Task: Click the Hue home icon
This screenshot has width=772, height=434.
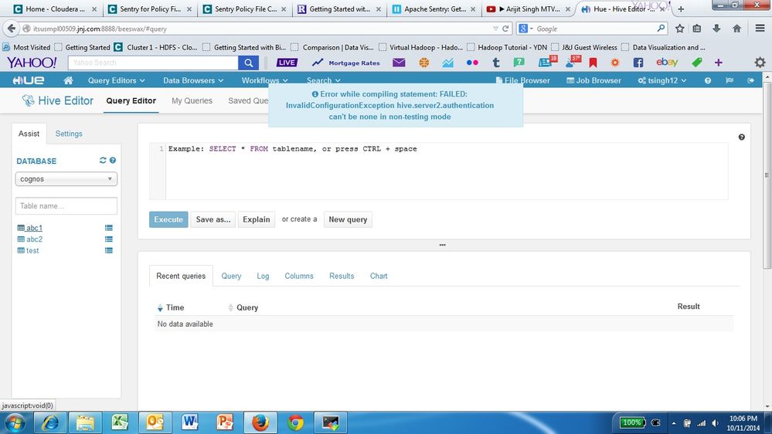Action: pyautogui.click(x=69, y=80)
